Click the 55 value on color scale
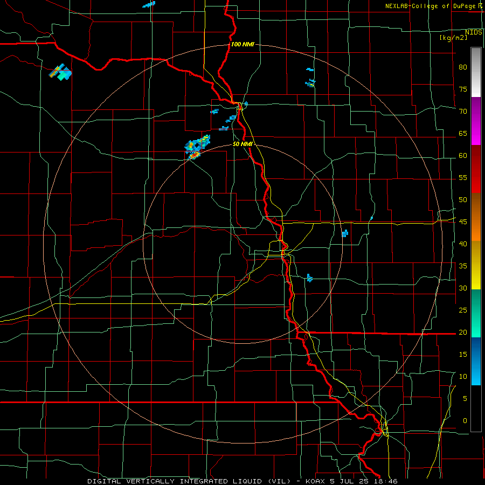 463,177
